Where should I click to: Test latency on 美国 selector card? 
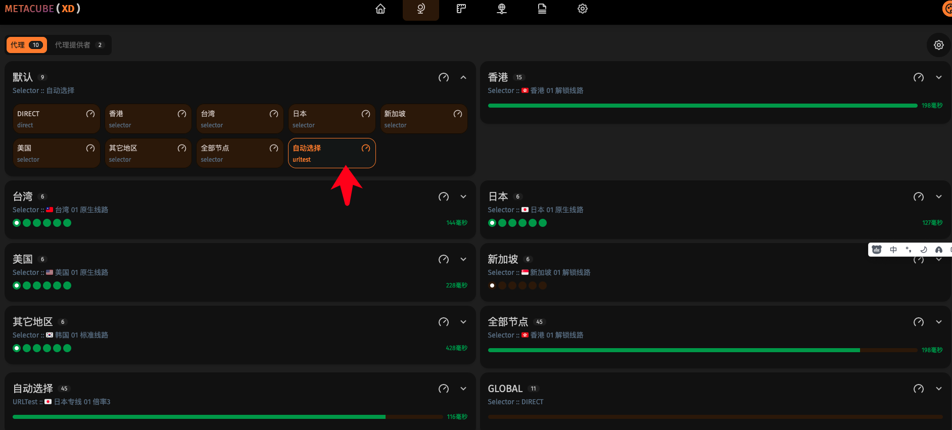pyautogui.click(x=90, y=149)
